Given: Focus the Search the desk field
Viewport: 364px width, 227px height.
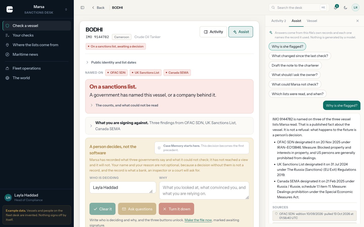Looking at the screenshot, I should click(299, 8).
